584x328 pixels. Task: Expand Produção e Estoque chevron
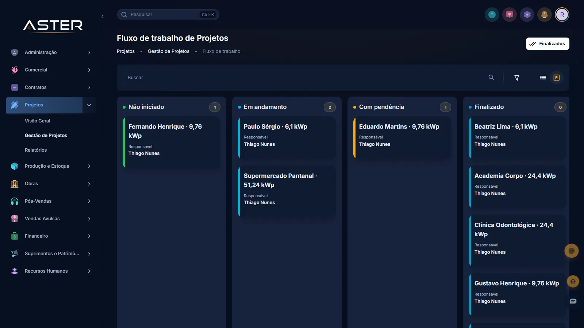click(89, 166)
